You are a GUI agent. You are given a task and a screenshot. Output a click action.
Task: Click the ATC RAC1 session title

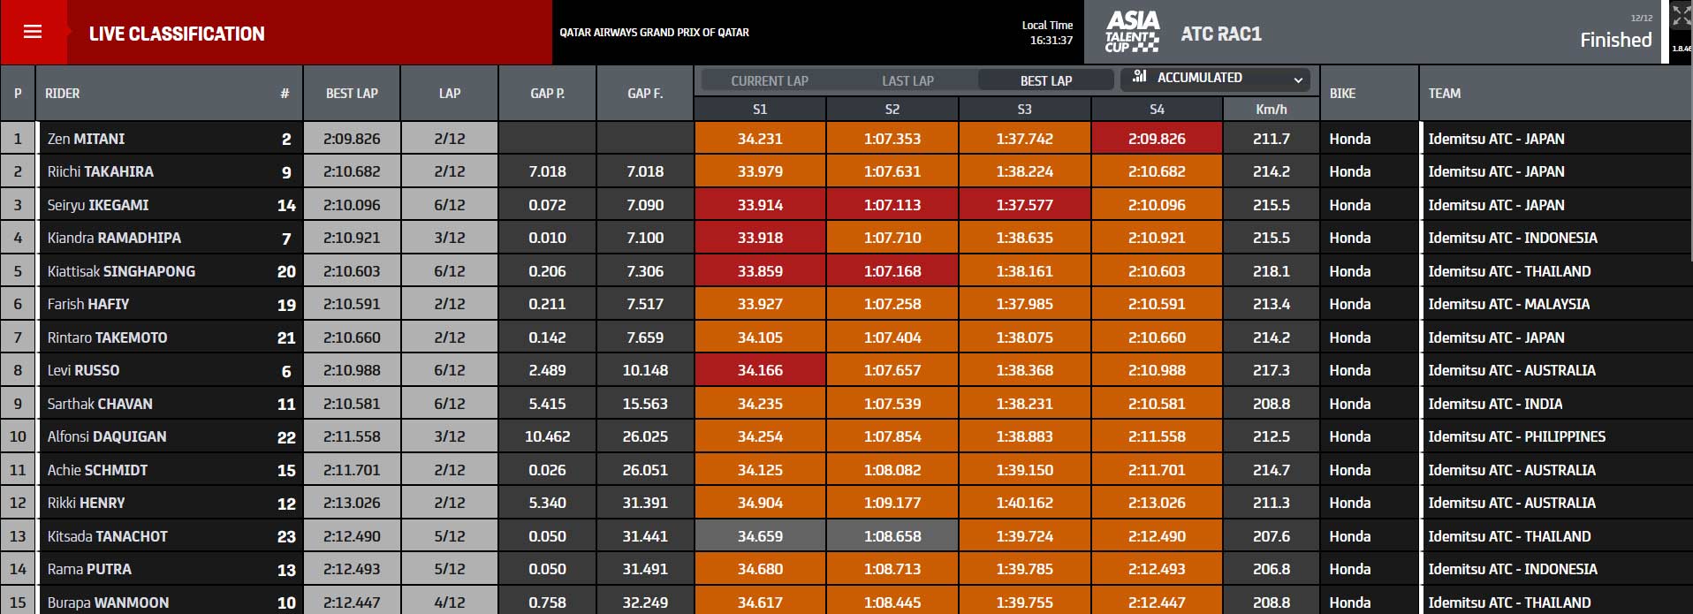coord(1221,34)
